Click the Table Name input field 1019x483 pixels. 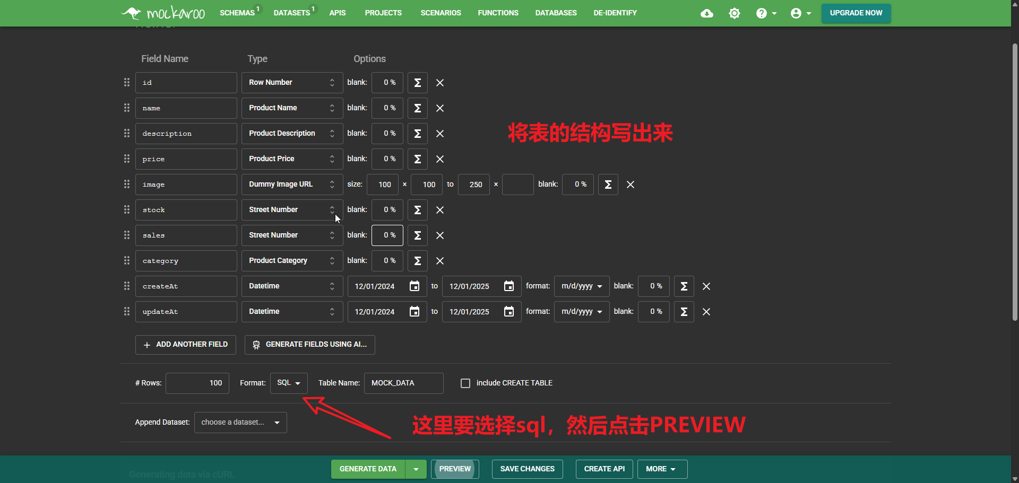click(x=403, y=383)
